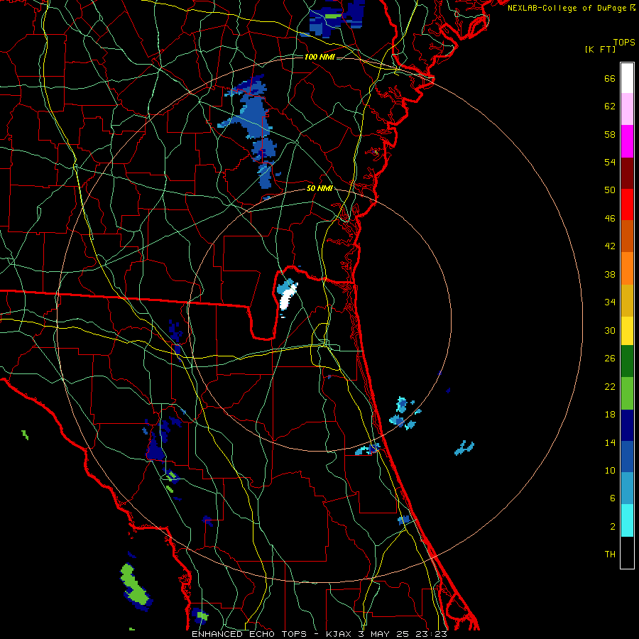Click the '42' legend value
This screenshot has width=639, height=639.
click(610, 246)
